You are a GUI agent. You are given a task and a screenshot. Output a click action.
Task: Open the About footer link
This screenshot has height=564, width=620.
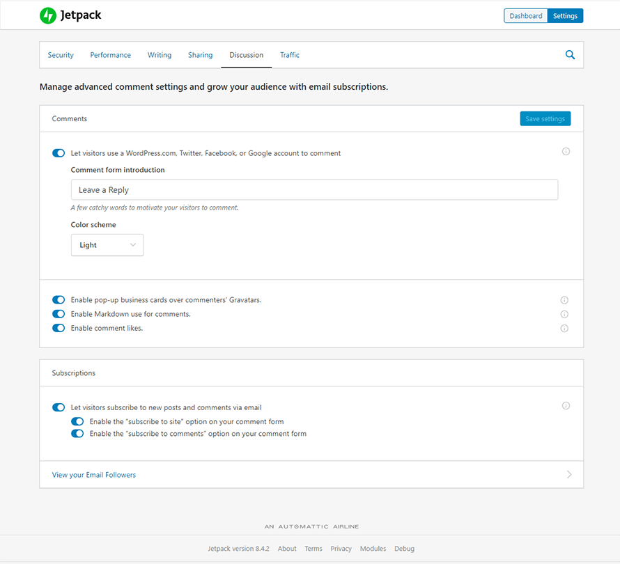coord(287,549)
